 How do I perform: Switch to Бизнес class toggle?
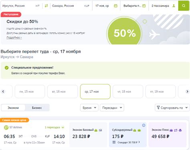37,108
